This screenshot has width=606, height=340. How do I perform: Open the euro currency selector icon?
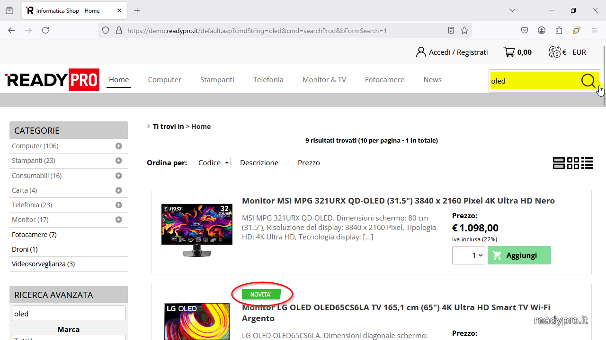(x=554, y=52)
